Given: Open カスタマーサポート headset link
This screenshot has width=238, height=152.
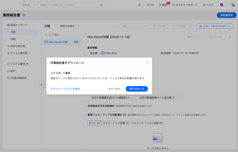Looking at the screenshot, I should coord(185,5).
